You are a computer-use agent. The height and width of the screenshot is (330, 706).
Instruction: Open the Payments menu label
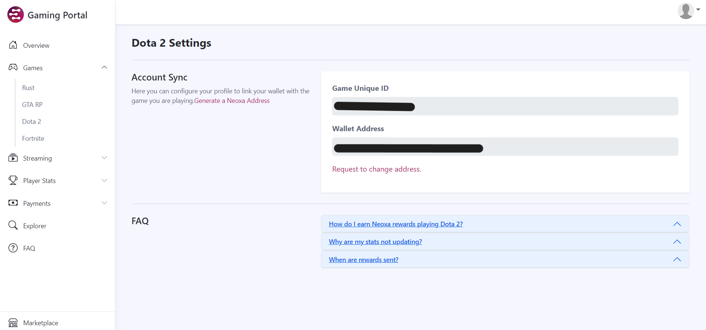37,204
